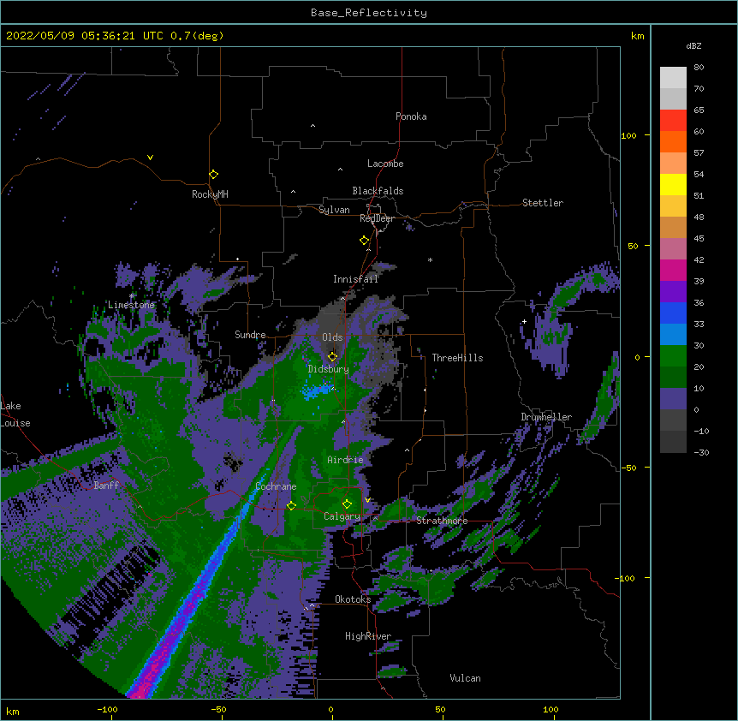This screenshot has width=738, height=721.
Task: Click the yellow station marker above RockyMH
Action: click(x=214, y=174)
